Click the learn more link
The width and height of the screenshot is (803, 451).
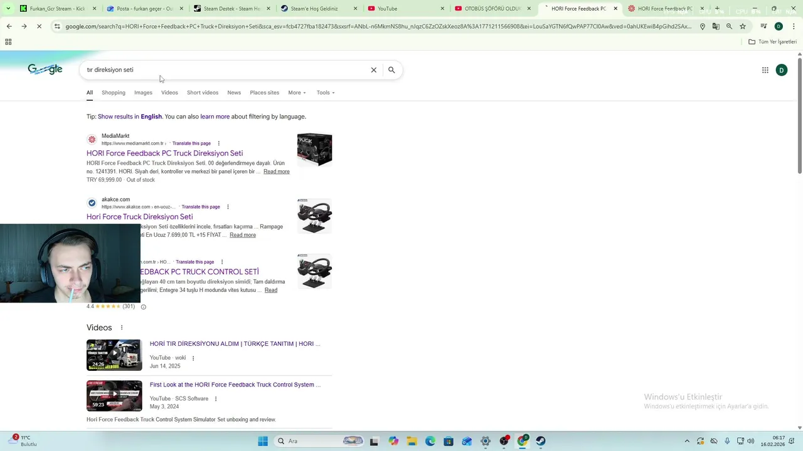point(215,117)
